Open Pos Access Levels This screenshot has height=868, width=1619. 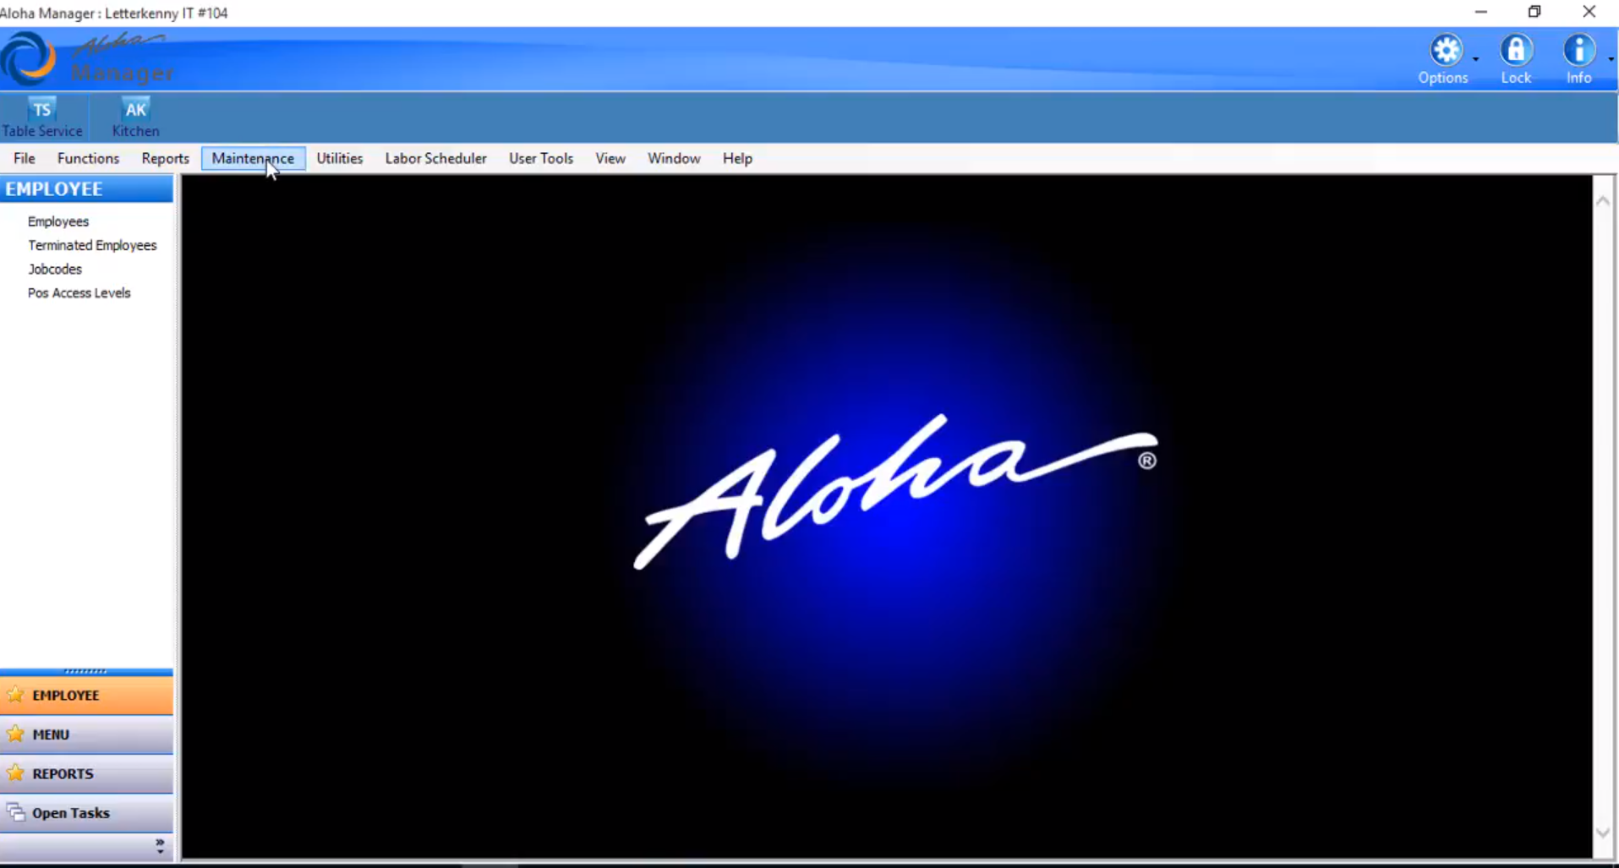[79, 292]
